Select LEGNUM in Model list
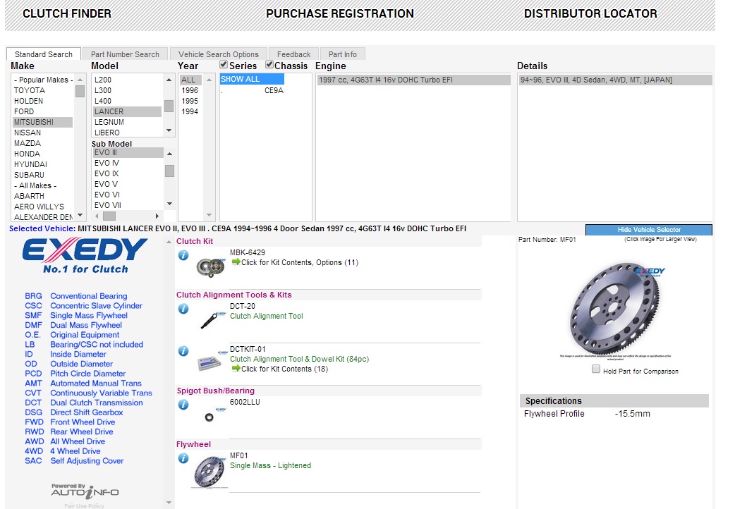This screenshot has width=735, height=509. tap(127, 122)
